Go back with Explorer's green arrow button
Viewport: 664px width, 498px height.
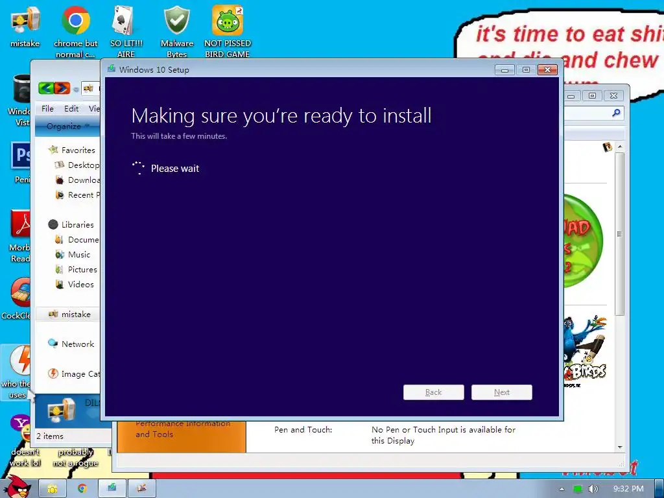point(46,88)
